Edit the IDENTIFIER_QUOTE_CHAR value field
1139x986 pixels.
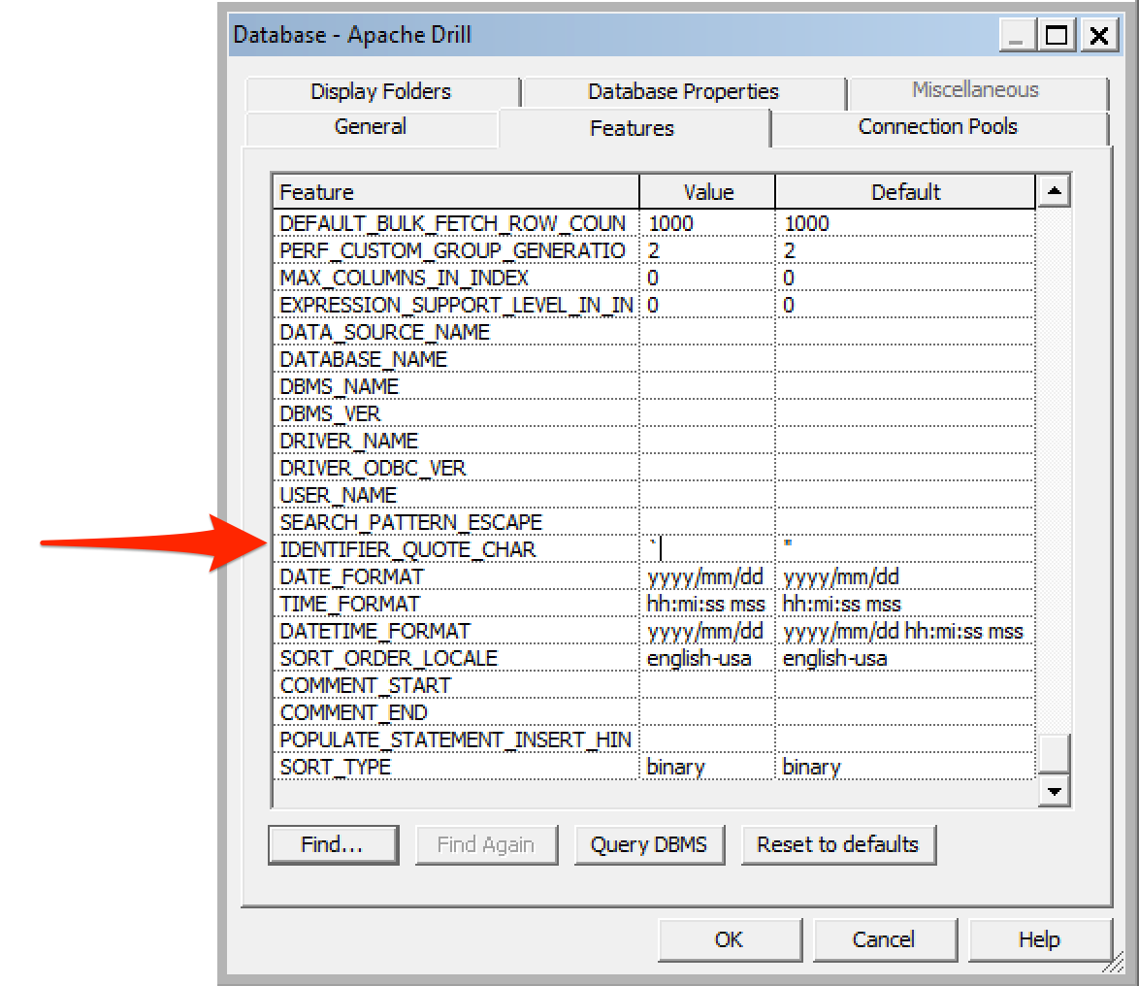707,549
